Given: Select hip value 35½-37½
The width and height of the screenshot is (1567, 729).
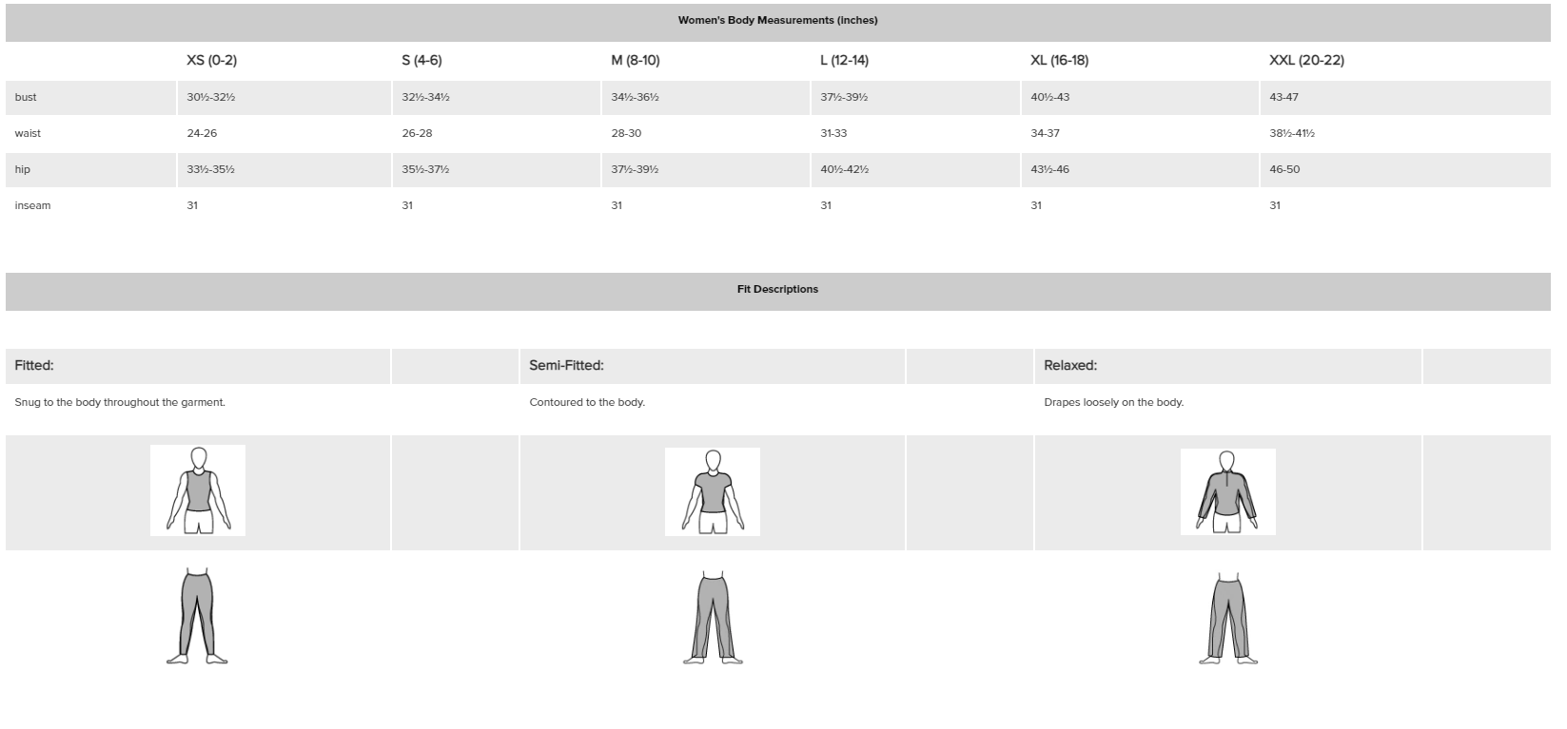Looking at the screenshot, I should (425, 169).
